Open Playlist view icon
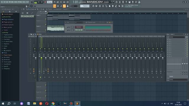Viewport: 189px width, 106px height. tap(93, 6)
